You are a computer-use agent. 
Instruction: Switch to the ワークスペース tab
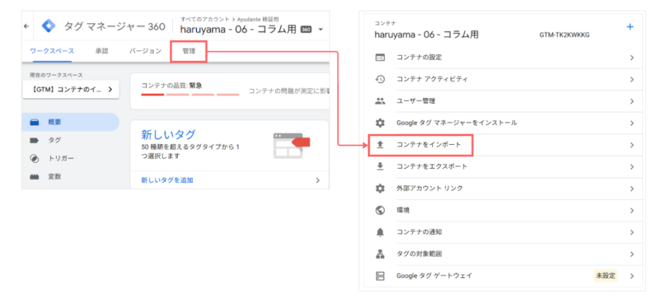[x=52, y=51]
